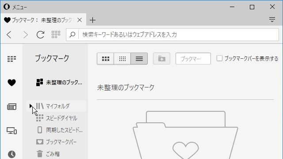The height and width of the screenshot is (159, 283).
Task: Open a new tab with plus button
Action: click(x=92, y=20)
